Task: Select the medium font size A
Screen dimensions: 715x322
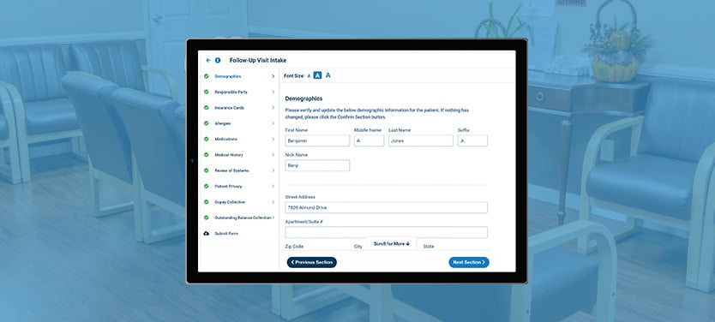Action: [318, 75]
